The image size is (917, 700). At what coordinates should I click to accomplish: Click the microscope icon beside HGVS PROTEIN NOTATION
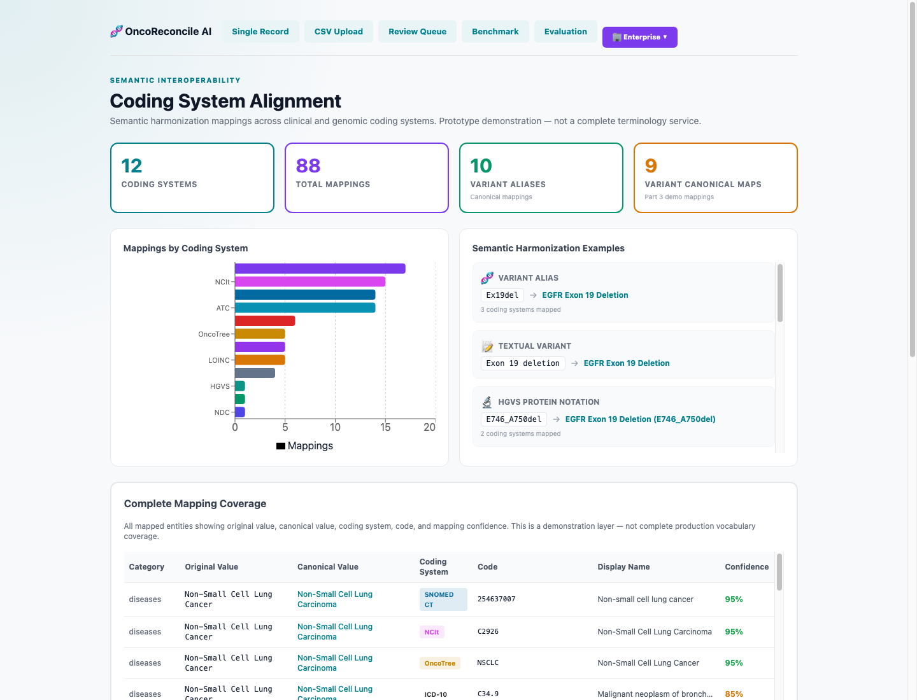(487, 402)
